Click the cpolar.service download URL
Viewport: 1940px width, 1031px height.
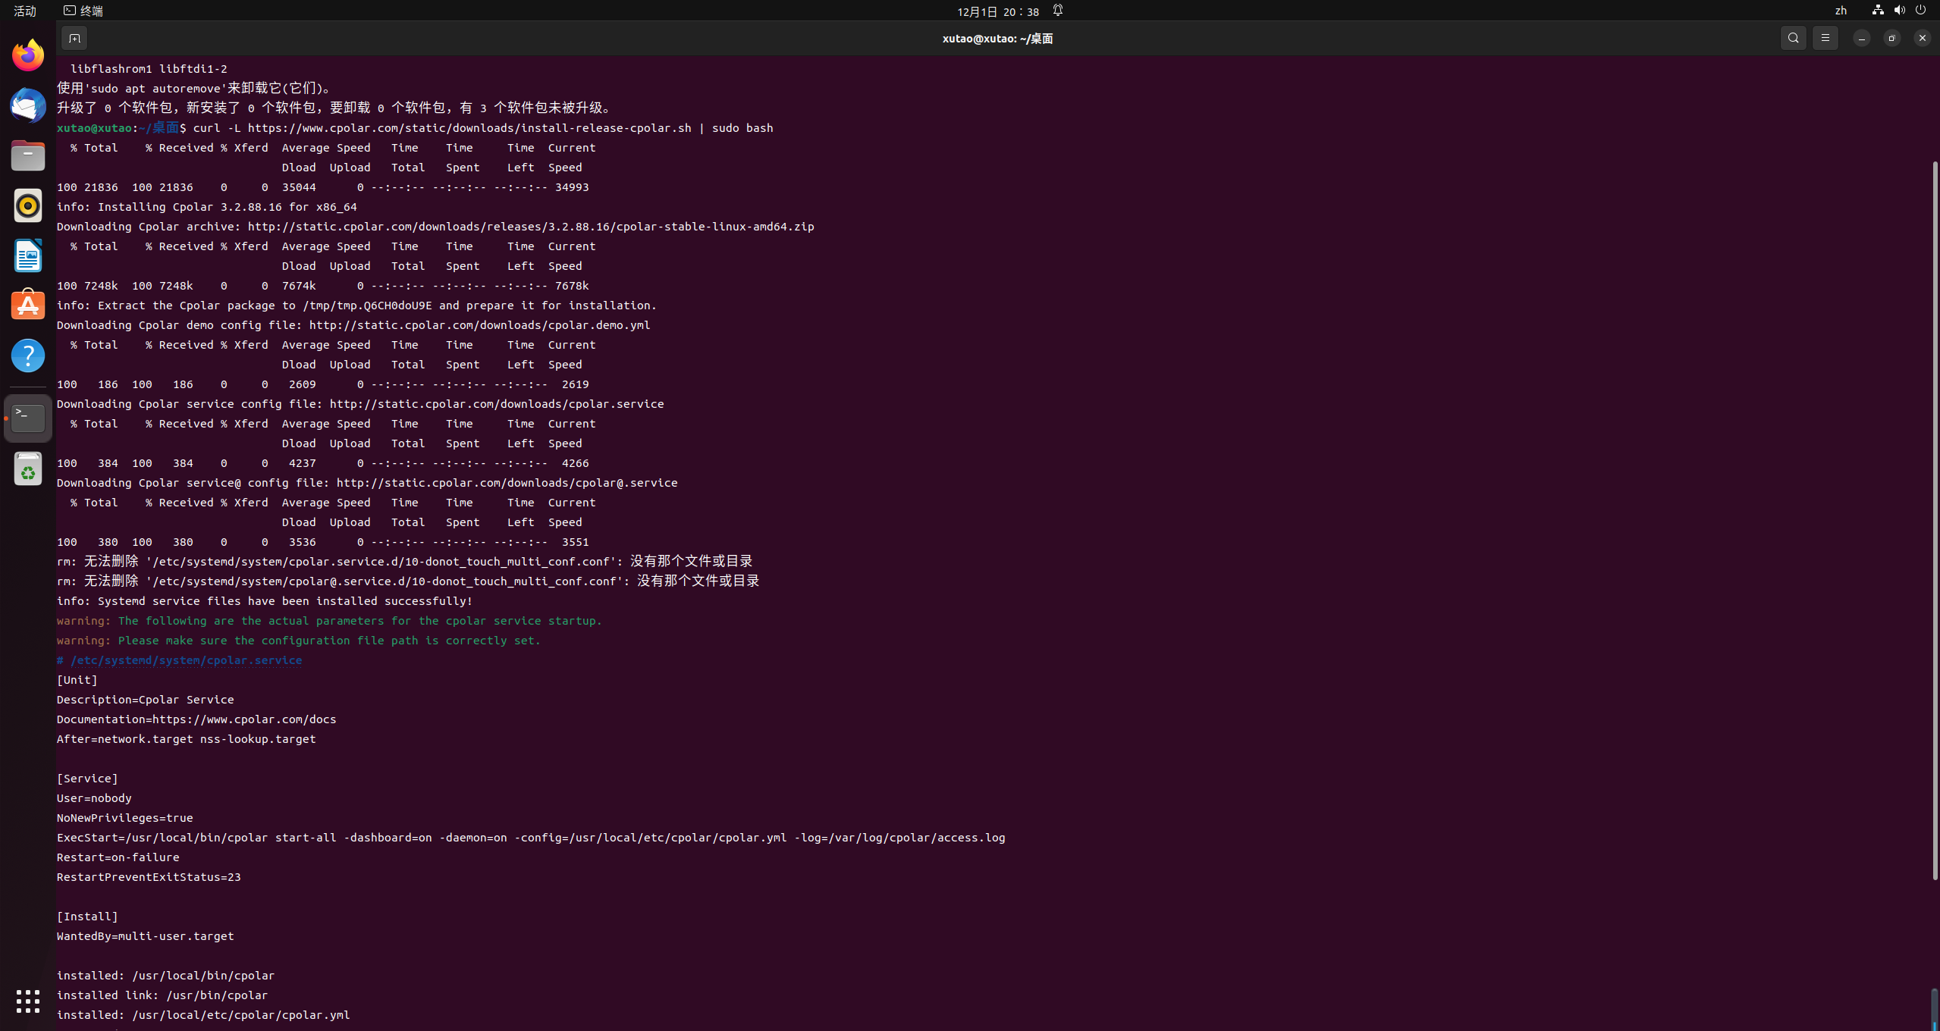[x=497, y=404]
